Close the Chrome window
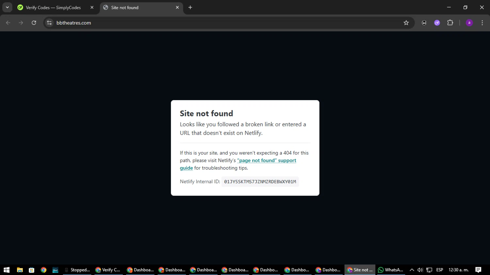 coord(482,7)
